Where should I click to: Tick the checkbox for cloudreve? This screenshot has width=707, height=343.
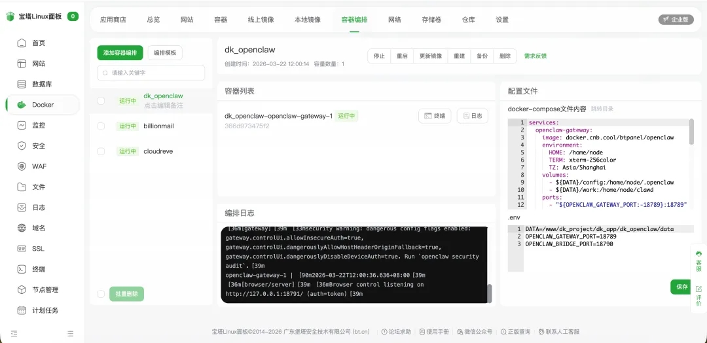click(101, 151)
